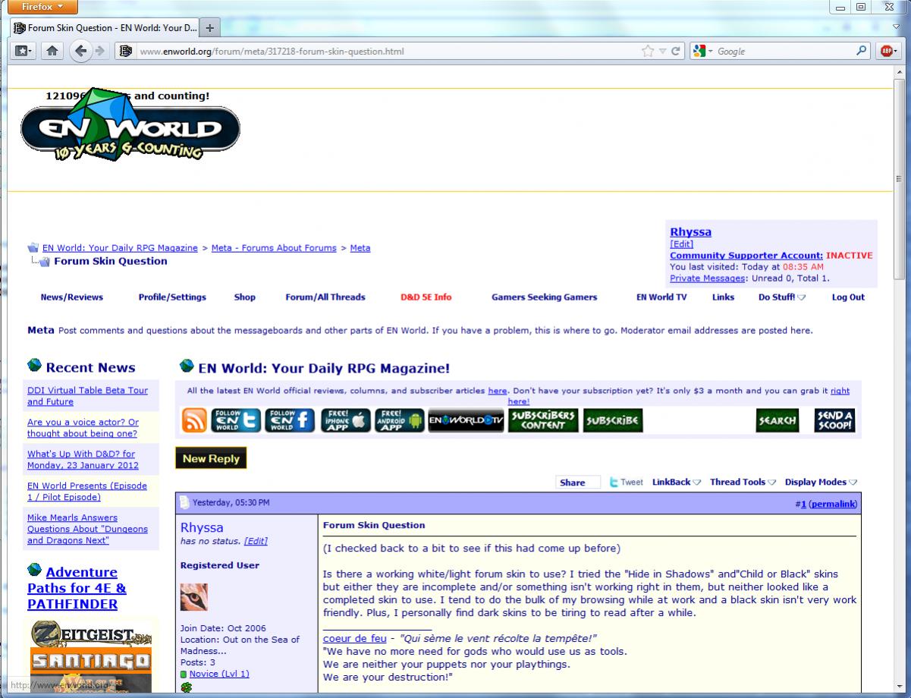
Task: Open the Adventure Paths for 4E & Pathfinder link
Action: pyautogui.click(x=77, y=588)
